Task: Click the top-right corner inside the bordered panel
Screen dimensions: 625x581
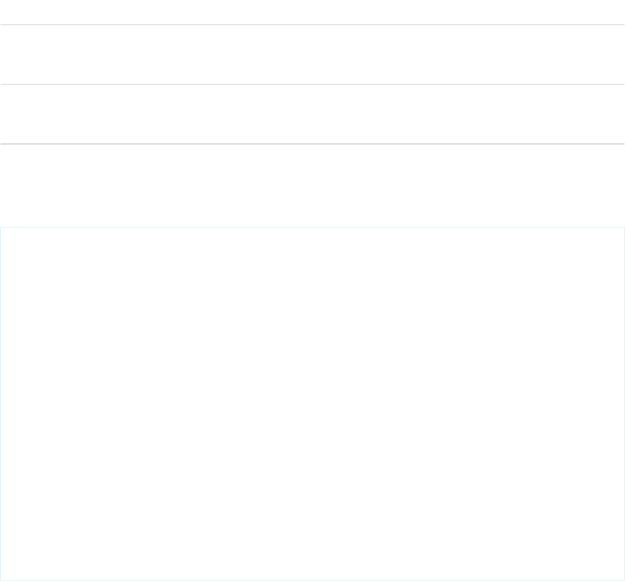Action: coord(619,233)
